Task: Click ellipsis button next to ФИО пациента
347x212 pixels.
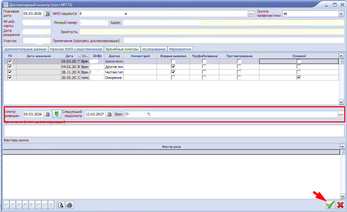Action: (251, 14)
